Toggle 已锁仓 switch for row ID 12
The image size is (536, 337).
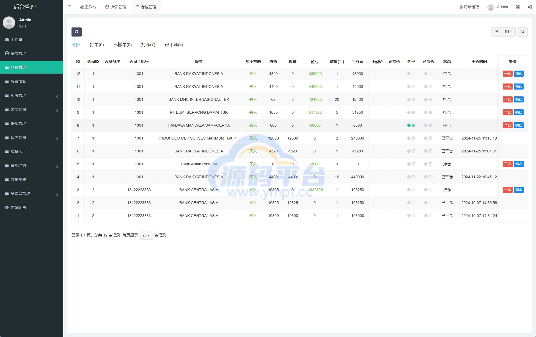tap(428, 74)
